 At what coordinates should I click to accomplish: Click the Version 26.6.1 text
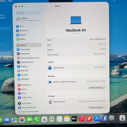[100, 67]
